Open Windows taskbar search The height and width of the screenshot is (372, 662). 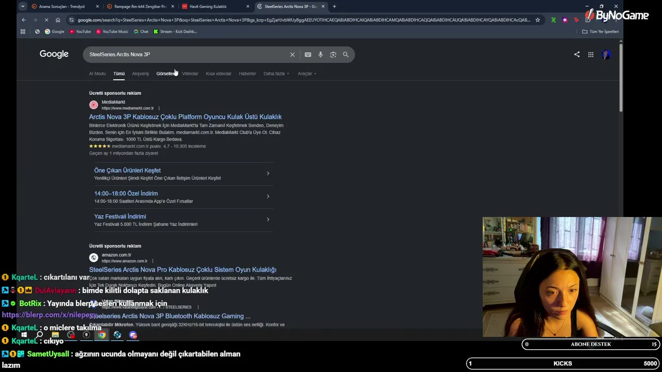tap(39, 335)
